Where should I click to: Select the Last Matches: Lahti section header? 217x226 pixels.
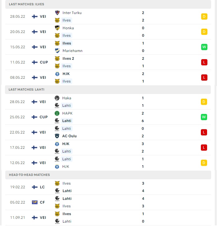108,90
